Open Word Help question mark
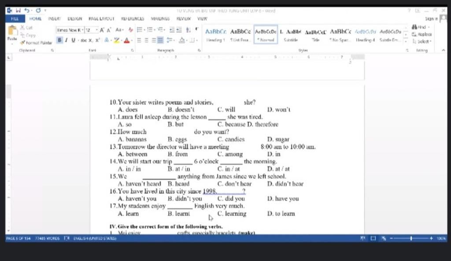 coord(409,11)
